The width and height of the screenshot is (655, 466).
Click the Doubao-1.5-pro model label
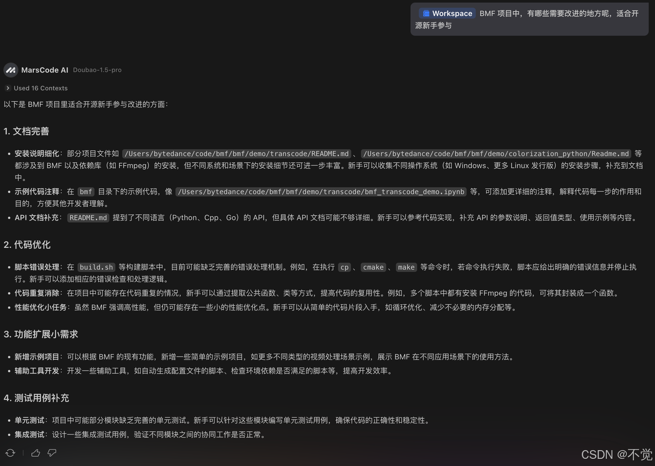97,70
